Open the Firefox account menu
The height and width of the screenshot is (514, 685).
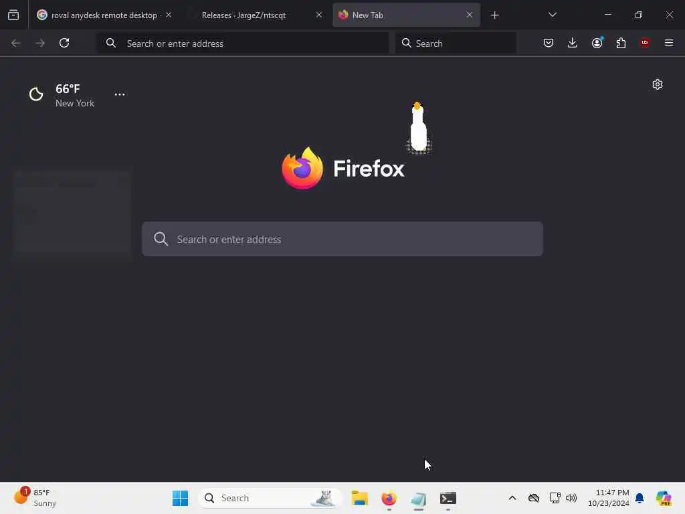pyautogui.click(x=597, y=43)
